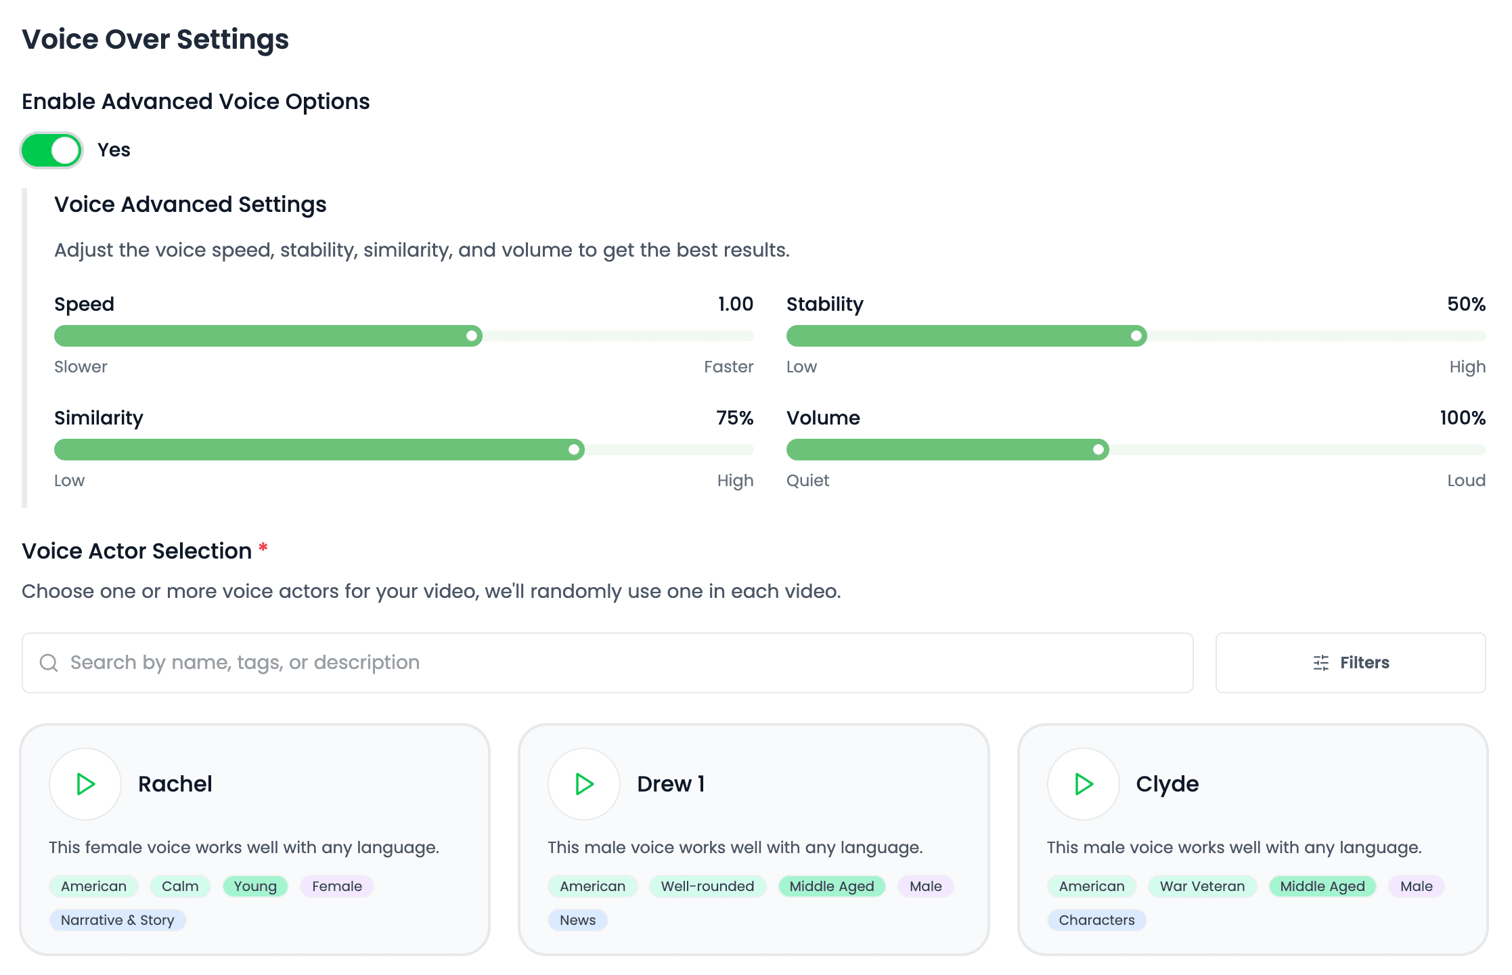Viewport: 1512px width, 975px height.
Task: Click the Similarity value 75%
Action: [x=735, y=418]
